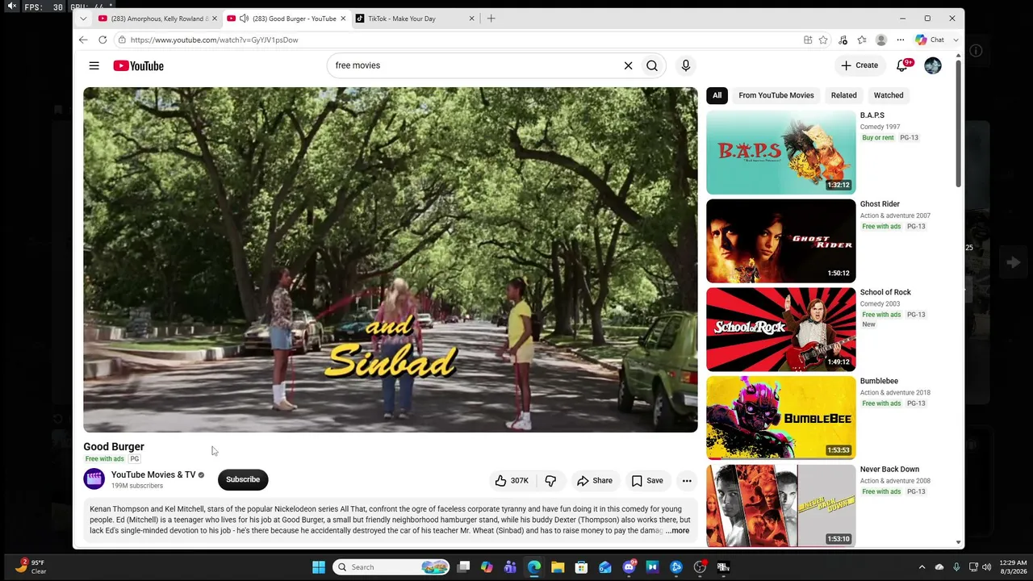
Task: Open the YouTube Movies & TV channel link
Action: (x=153, y=475)
